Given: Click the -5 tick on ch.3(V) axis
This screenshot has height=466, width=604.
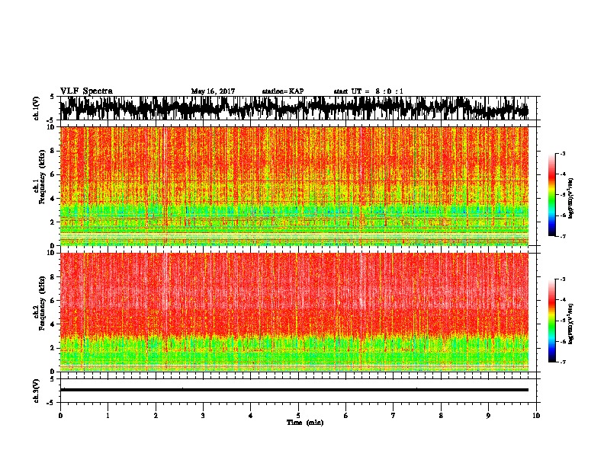Looking at the screenshot, I should (51, 403).
